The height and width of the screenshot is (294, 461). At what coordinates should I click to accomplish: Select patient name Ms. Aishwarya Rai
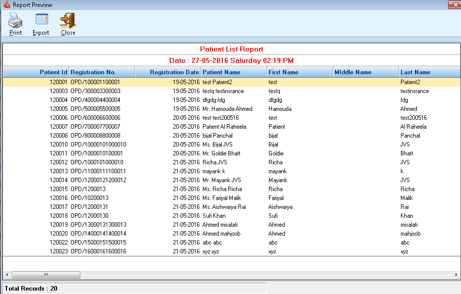pyautogui.click(x=224, y=207)
